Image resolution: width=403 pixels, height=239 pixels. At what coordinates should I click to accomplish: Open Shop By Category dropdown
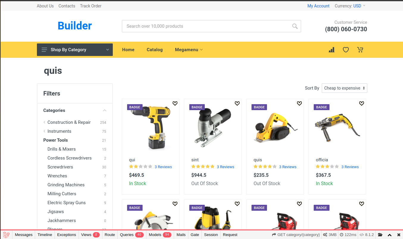click(x=75, y=50)
